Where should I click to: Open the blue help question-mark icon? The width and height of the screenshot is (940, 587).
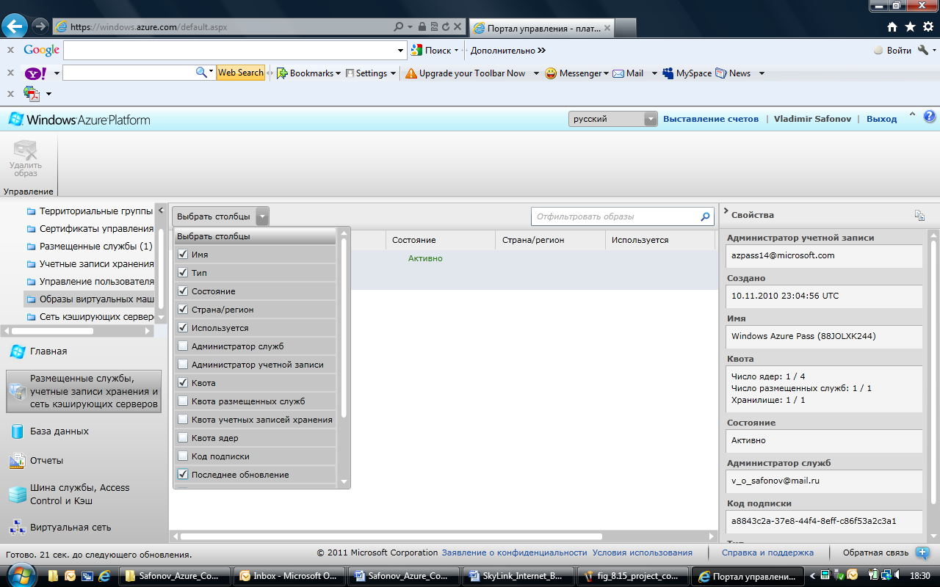click(929, 117)
